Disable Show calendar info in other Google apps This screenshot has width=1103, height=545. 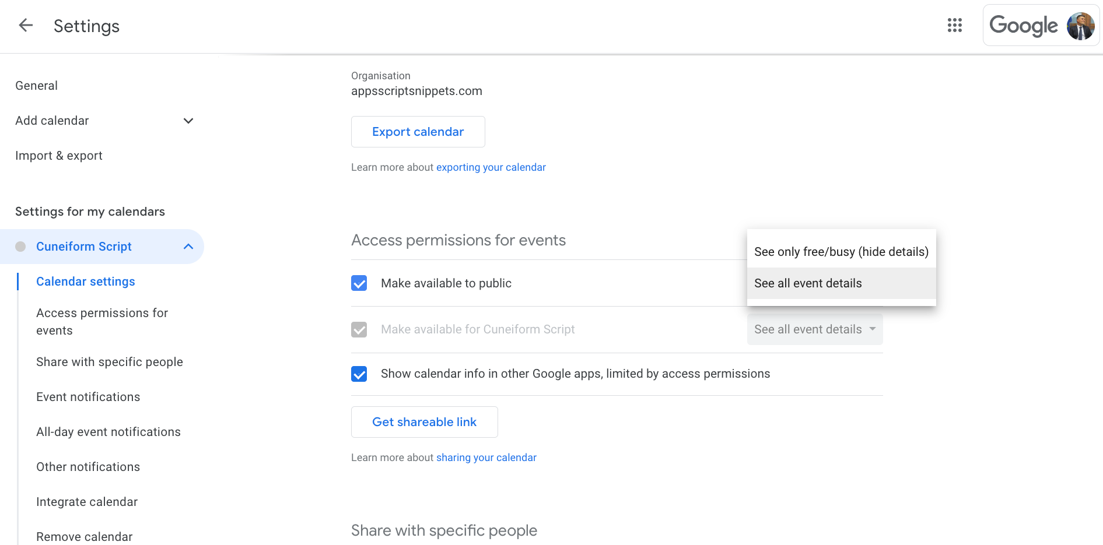click(359, 374)
